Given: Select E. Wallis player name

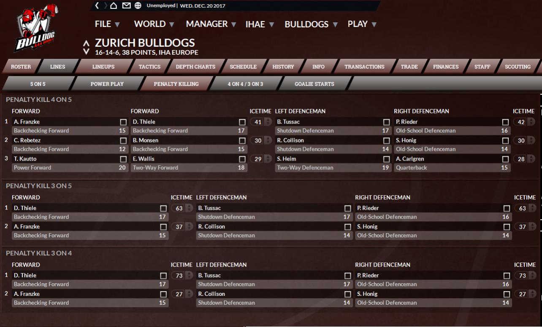Looking at the screenshot, I should [144, 159].
